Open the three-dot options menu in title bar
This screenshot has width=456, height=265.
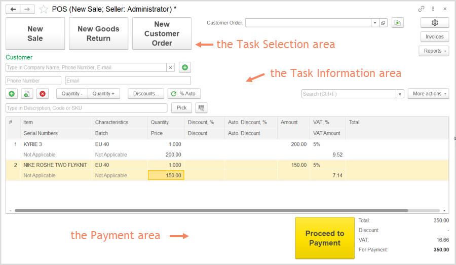433,9
